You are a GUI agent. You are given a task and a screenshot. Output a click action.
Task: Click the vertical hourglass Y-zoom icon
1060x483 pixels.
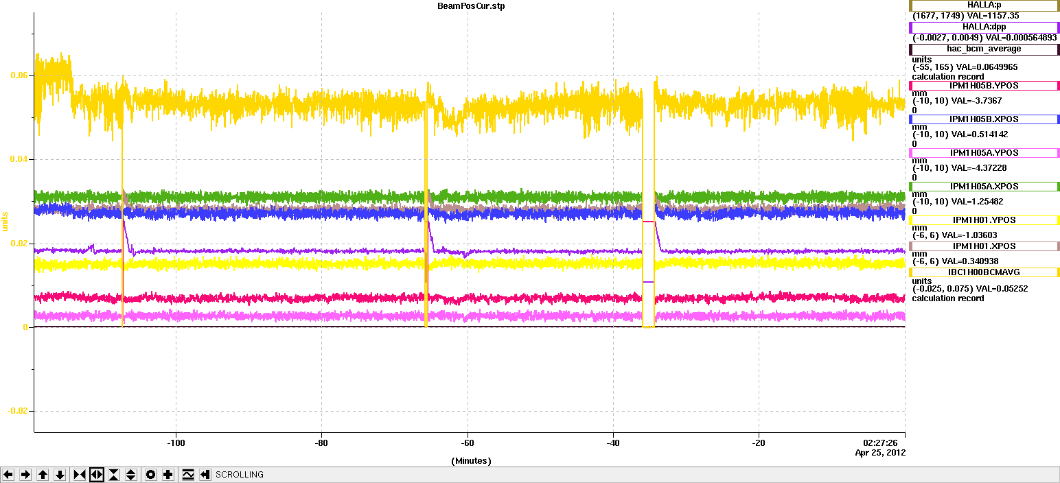pyautogui.click(x=114, y=475)
